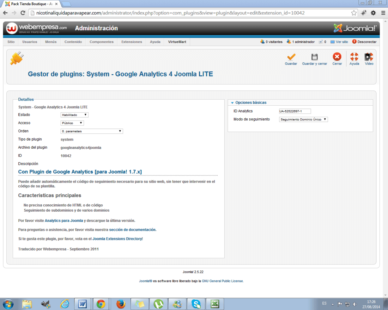Click the volume icon in system tray

pos(354,304)
